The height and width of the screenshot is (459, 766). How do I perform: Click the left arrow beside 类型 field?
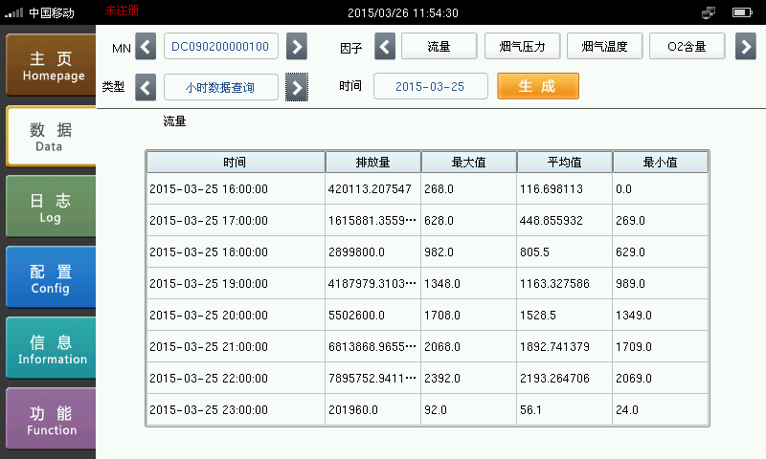146,88
